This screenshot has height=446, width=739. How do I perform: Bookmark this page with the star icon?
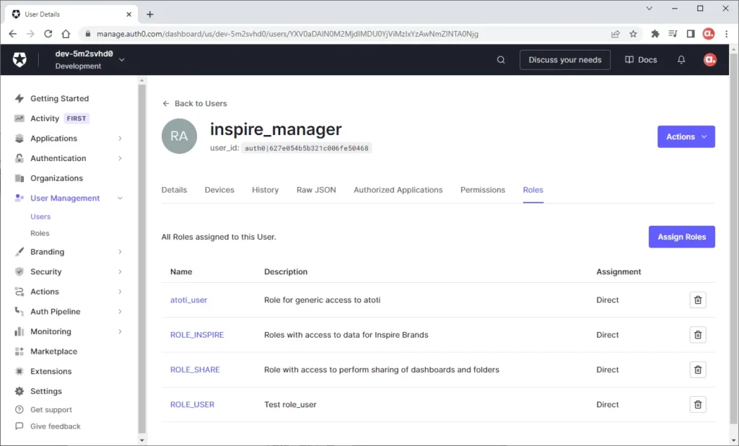(x=633, y=34)
